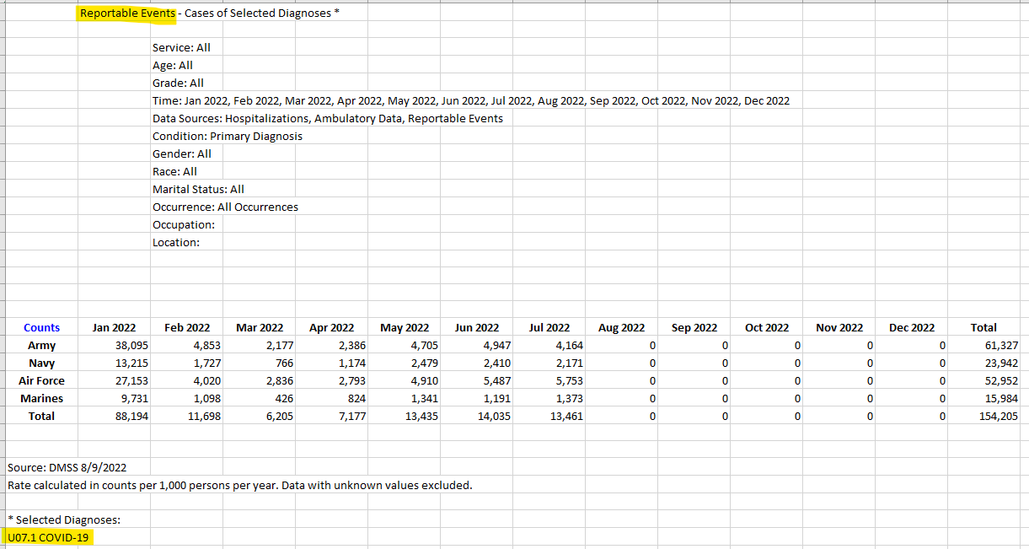The height and width of the screenshot is (549, 1029).
Task: Click the Feb 2022 column header
Action: pyautogui.click(x=187, y=327)
